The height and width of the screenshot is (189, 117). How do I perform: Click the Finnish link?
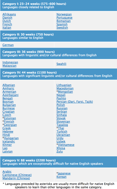click(x=9, y=122)
